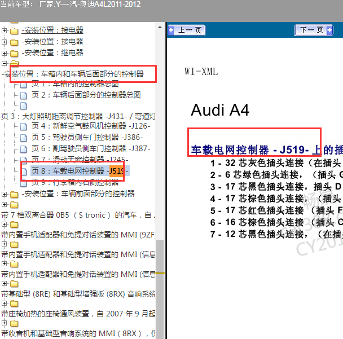The width and height of the screenshot is (343, 339).
Task: Open 页 7：滑动天窗控制器 -J245-
Action: click(80, 159)
